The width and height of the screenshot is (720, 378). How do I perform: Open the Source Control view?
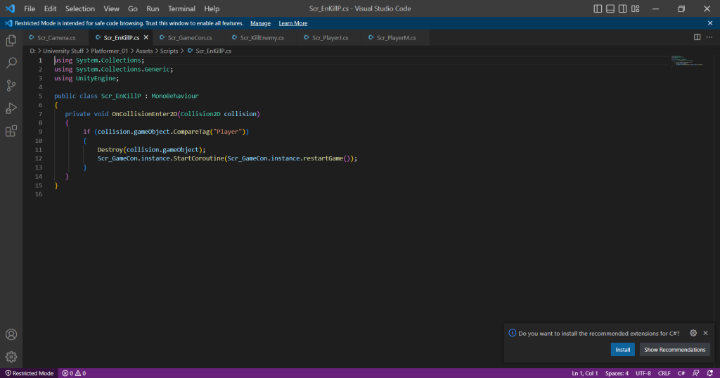click(x=11, y=86)
